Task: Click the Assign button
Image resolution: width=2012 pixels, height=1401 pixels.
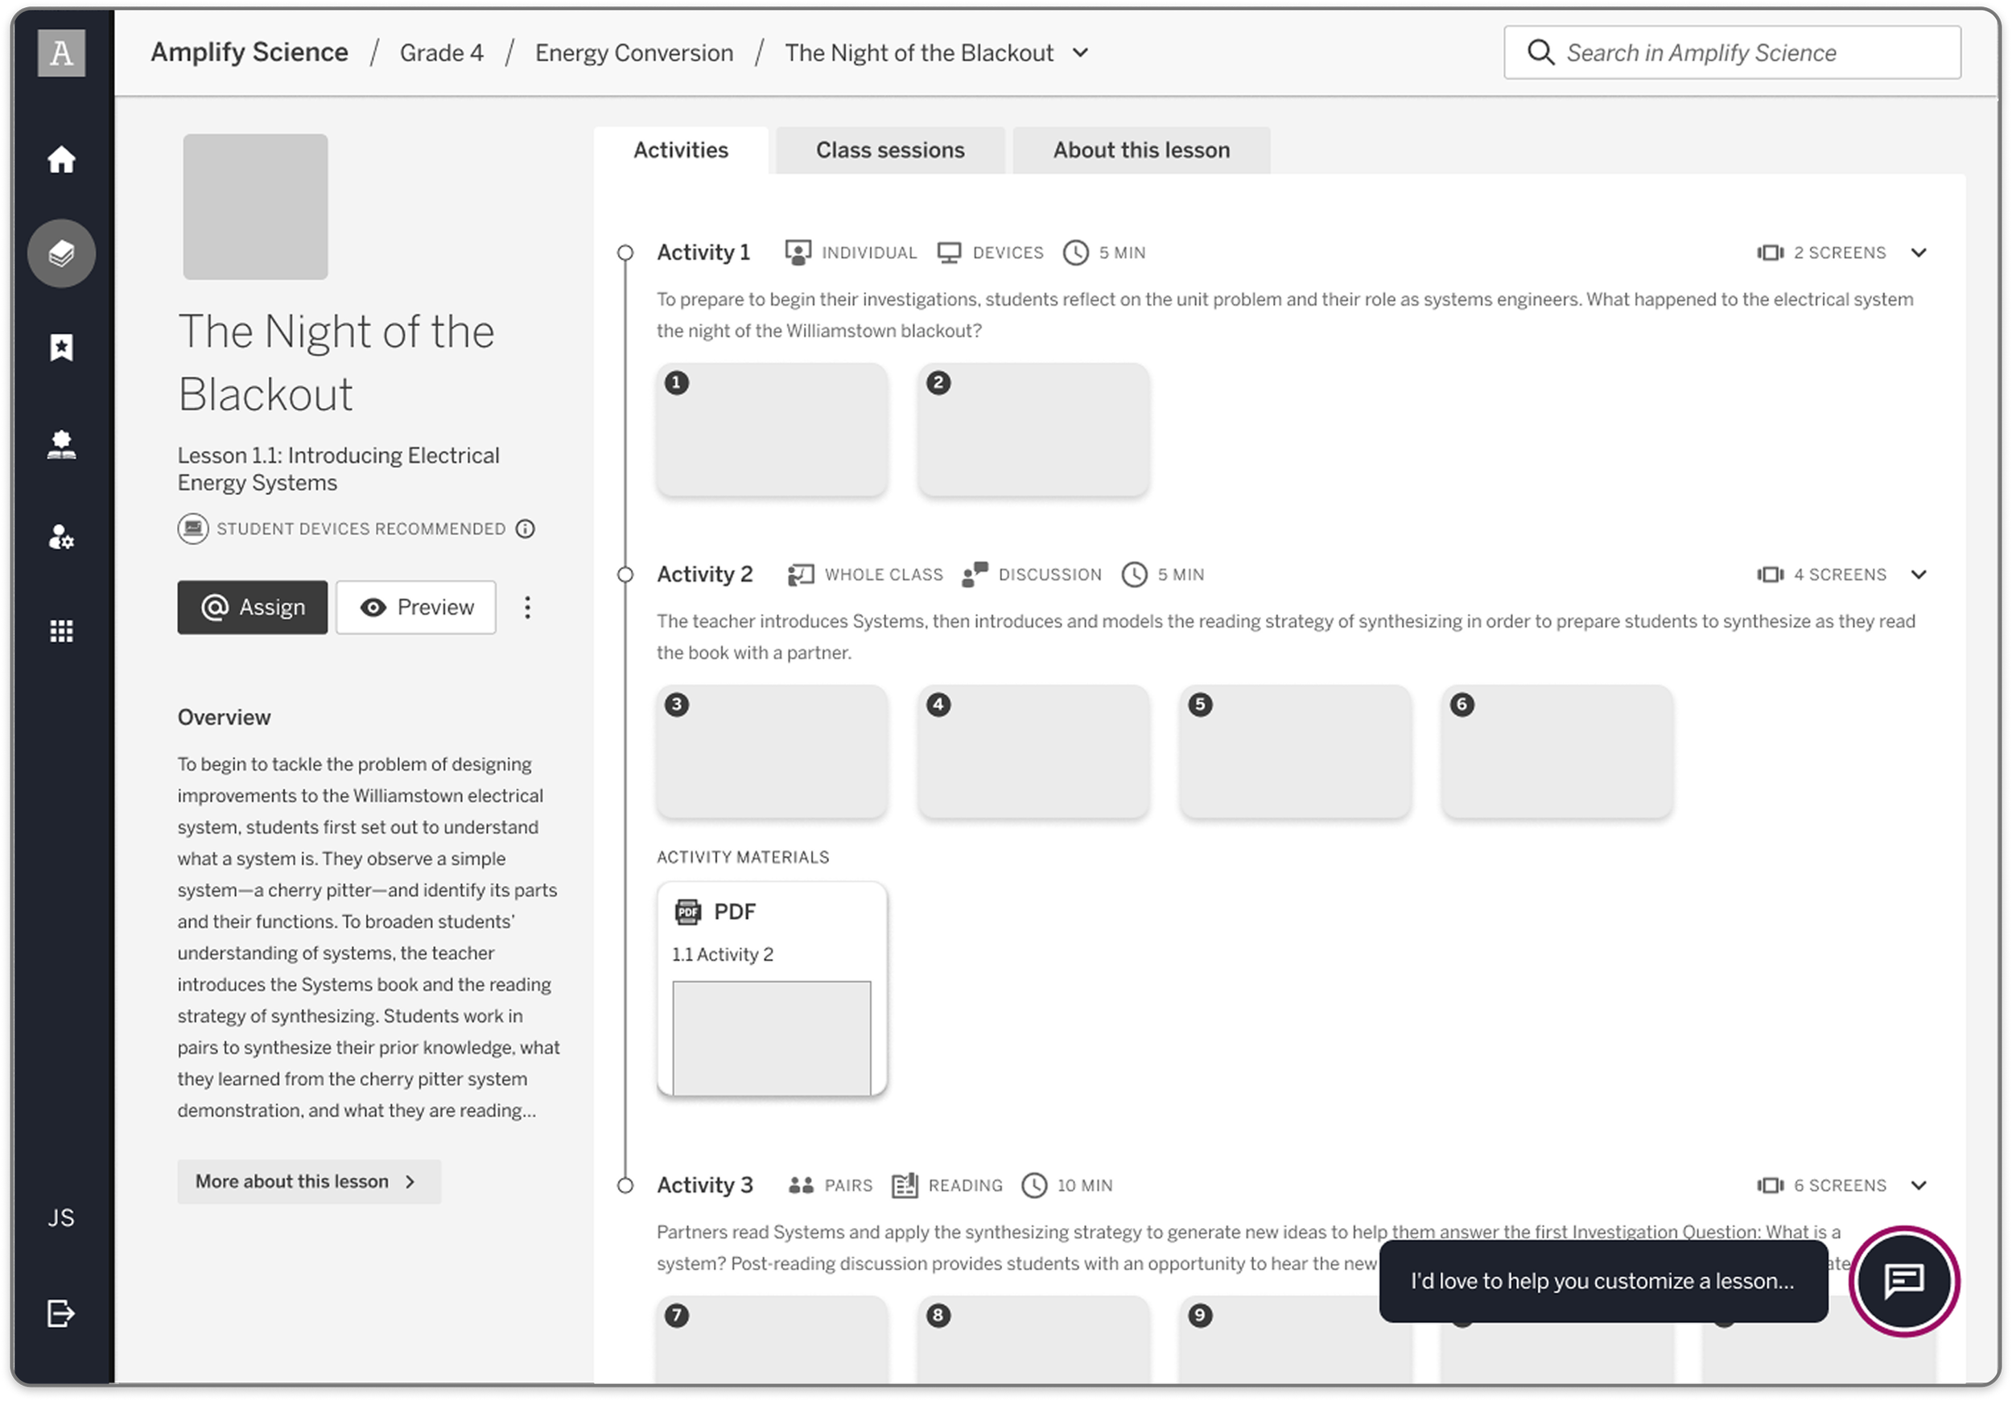Action: pos(253,608)
